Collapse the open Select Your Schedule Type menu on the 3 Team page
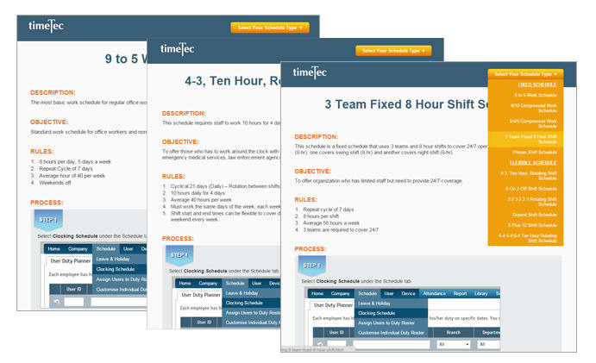596x363 pixels. 525,74
